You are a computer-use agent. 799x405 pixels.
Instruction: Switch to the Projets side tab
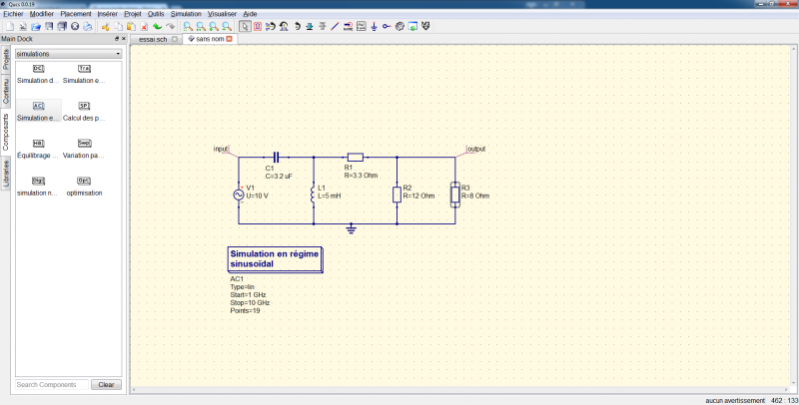[6, 58]
